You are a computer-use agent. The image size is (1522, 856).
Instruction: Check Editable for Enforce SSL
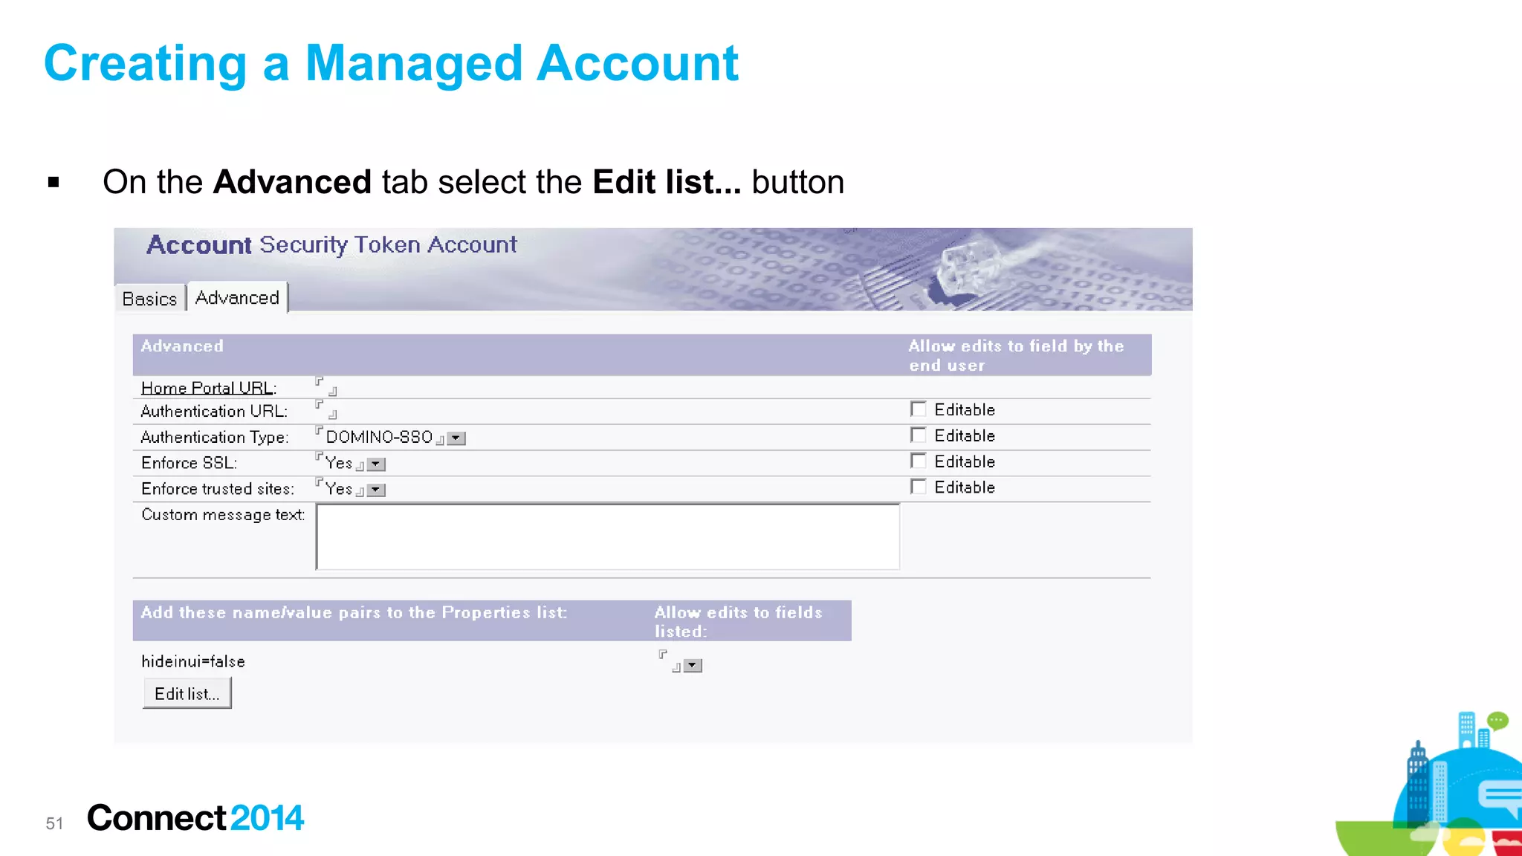[x=919, y=461]
